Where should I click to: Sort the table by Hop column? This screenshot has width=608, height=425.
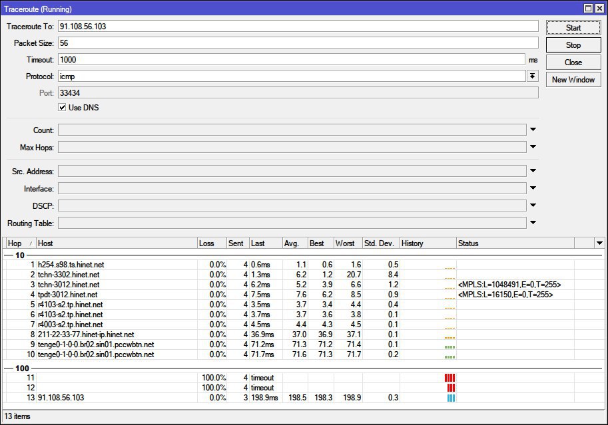19,243
